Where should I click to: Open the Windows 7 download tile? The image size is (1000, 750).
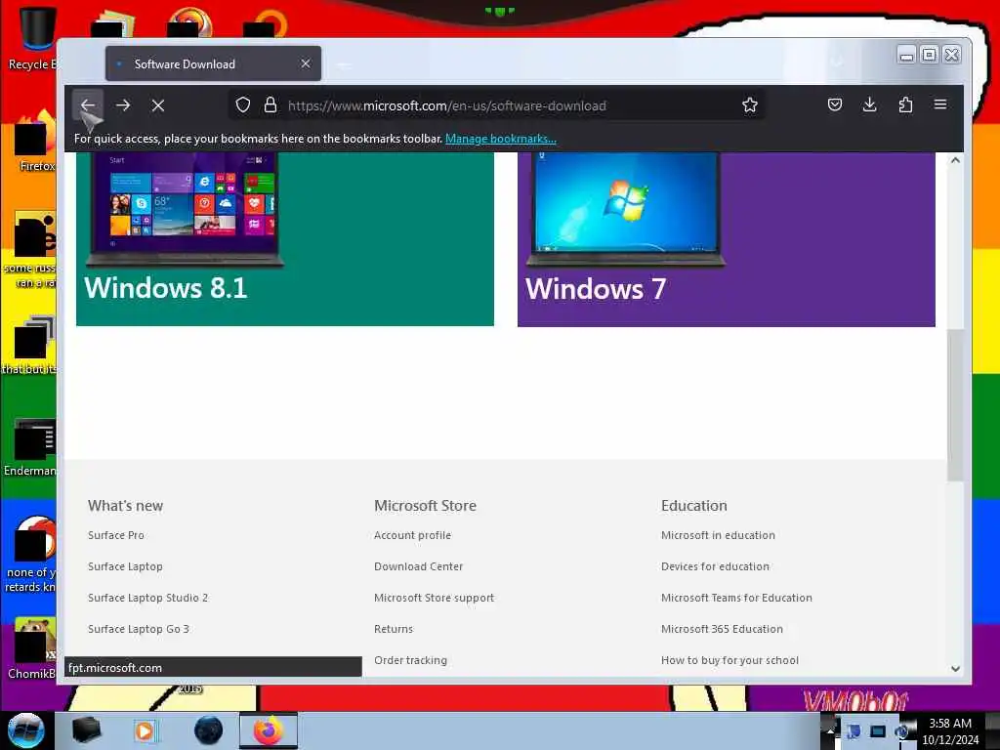point(727,239)
